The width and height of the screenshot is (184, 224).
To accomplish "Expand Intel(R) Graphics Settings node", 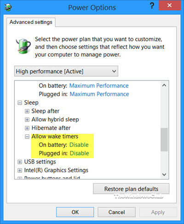I will (20, 170).
